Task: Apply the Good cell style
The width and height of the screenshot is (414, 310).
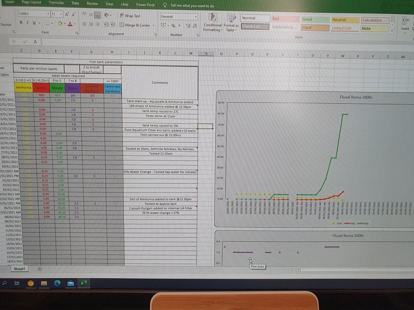Action: (315, 19)
